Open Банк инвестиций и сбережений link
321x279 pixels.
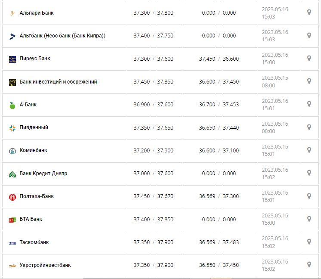tap(58, 82)
